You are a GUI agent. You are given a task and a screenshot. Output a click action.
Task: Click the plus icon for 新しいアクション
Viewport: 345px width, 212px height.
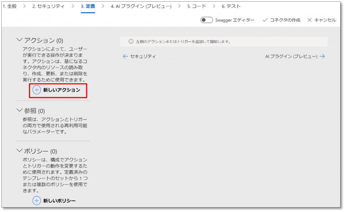coord(37,90)
